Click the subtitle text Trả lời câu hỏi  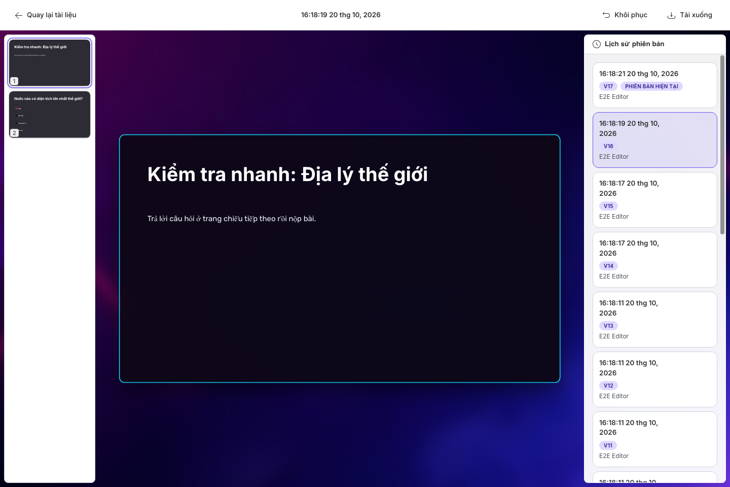click(x=232, y=219)
